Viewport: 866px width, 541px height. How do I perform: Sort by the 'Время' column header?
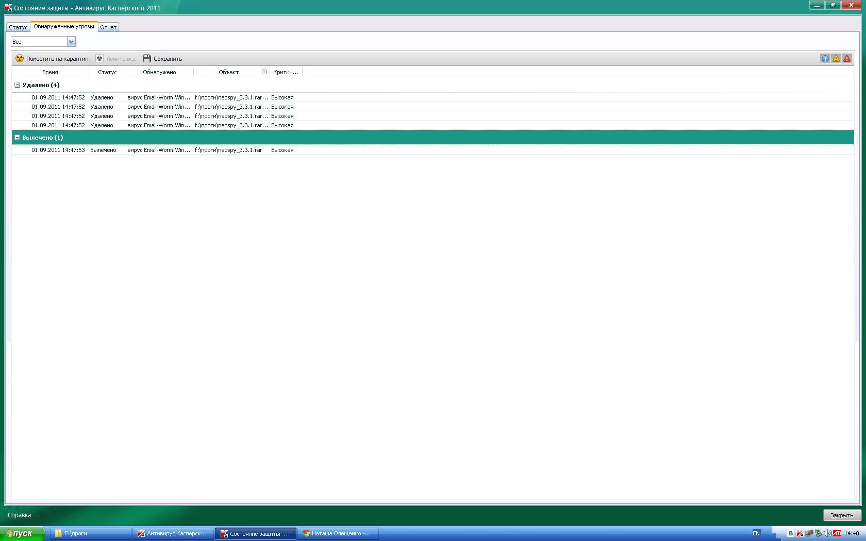point(50,72)
